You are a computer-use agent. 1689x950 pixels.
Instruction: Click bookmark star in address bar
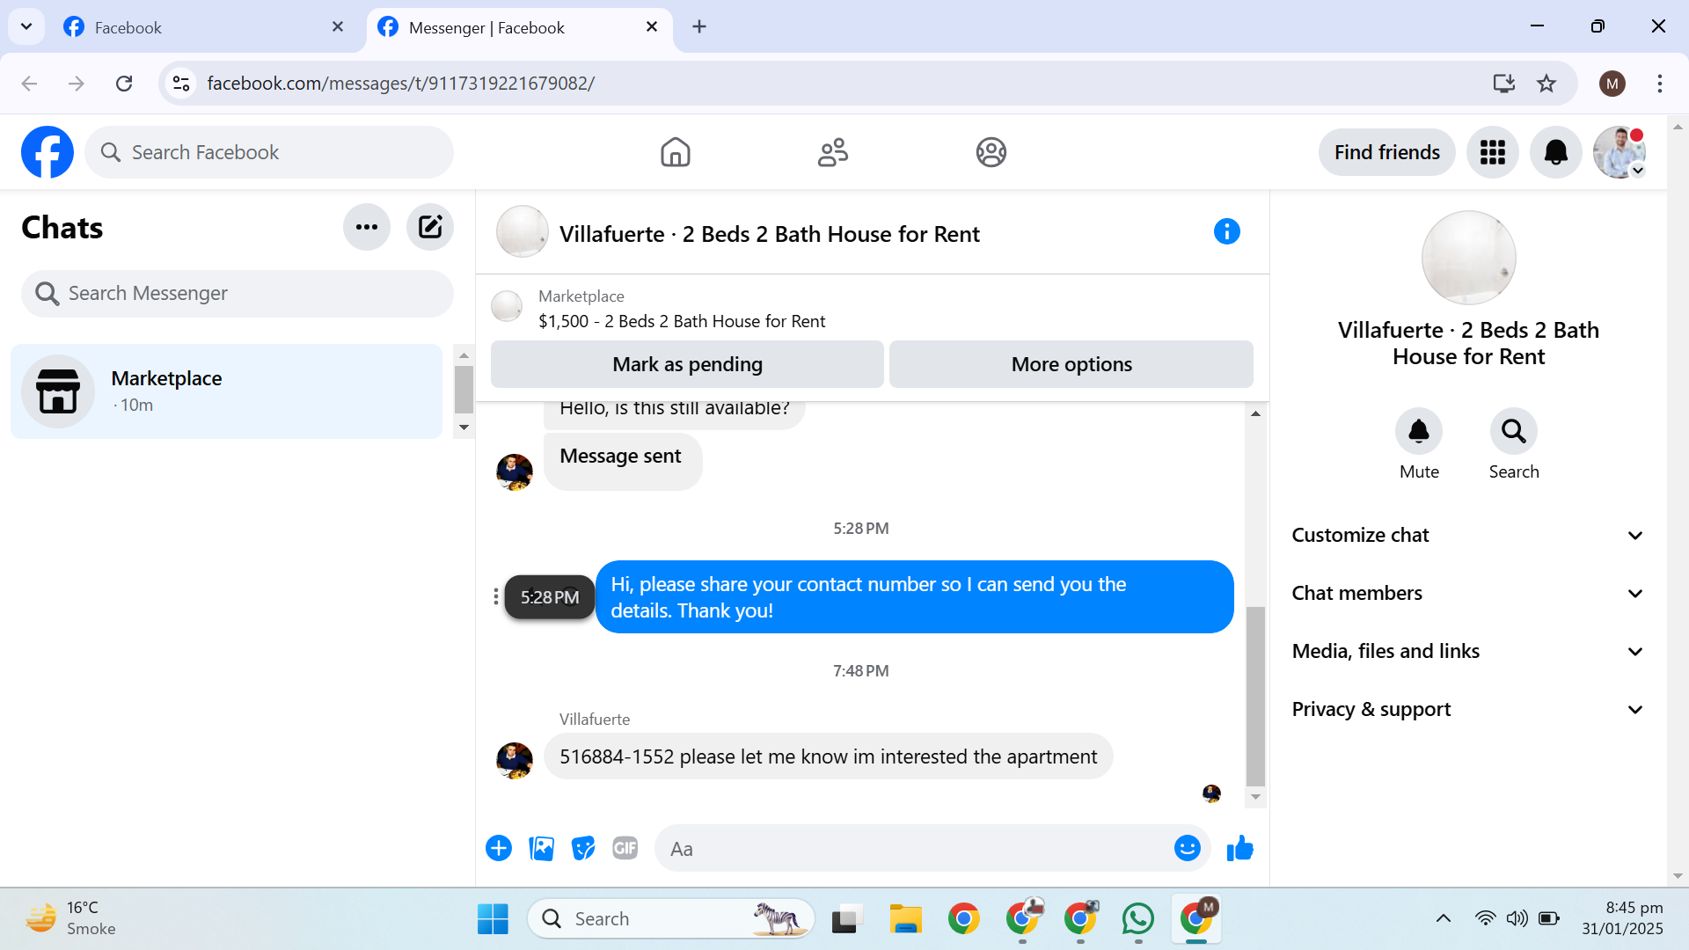click(1546, 84)
